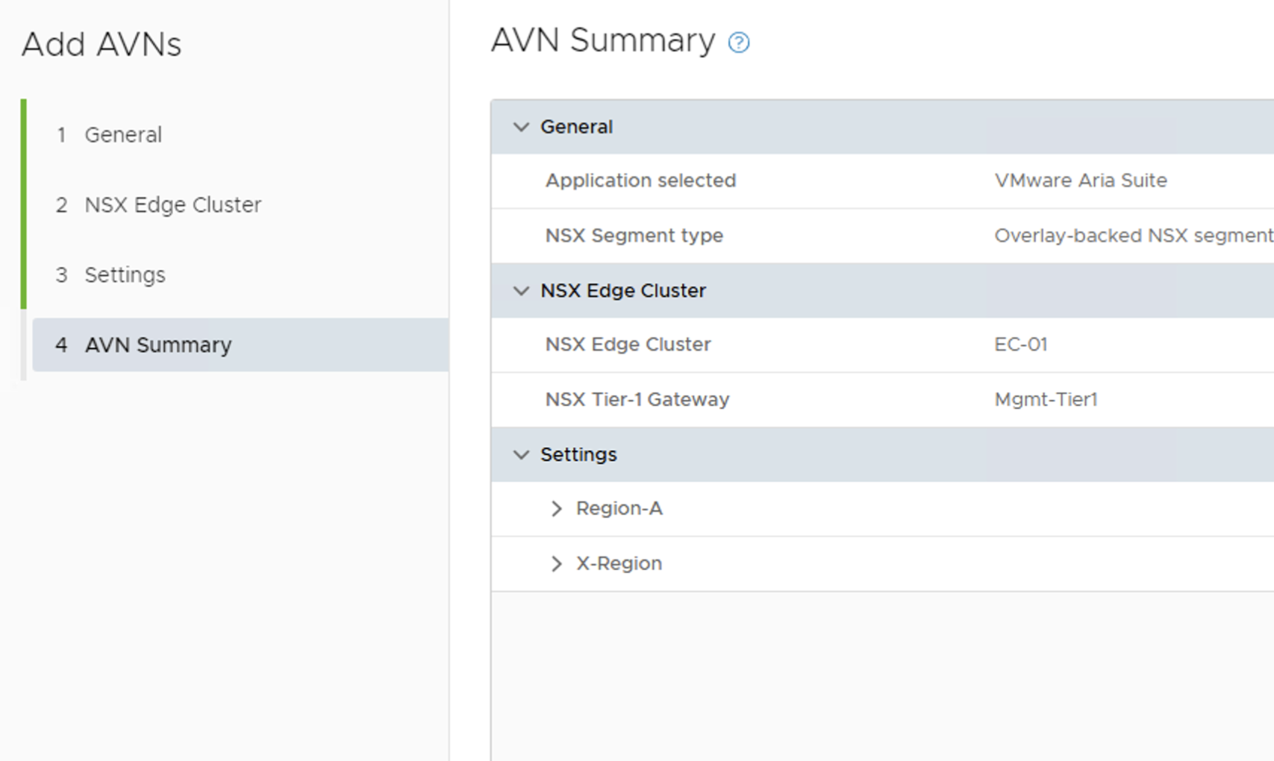Click the General section header label
This screenshot has width=1274, height=761.
pos(576,127)
